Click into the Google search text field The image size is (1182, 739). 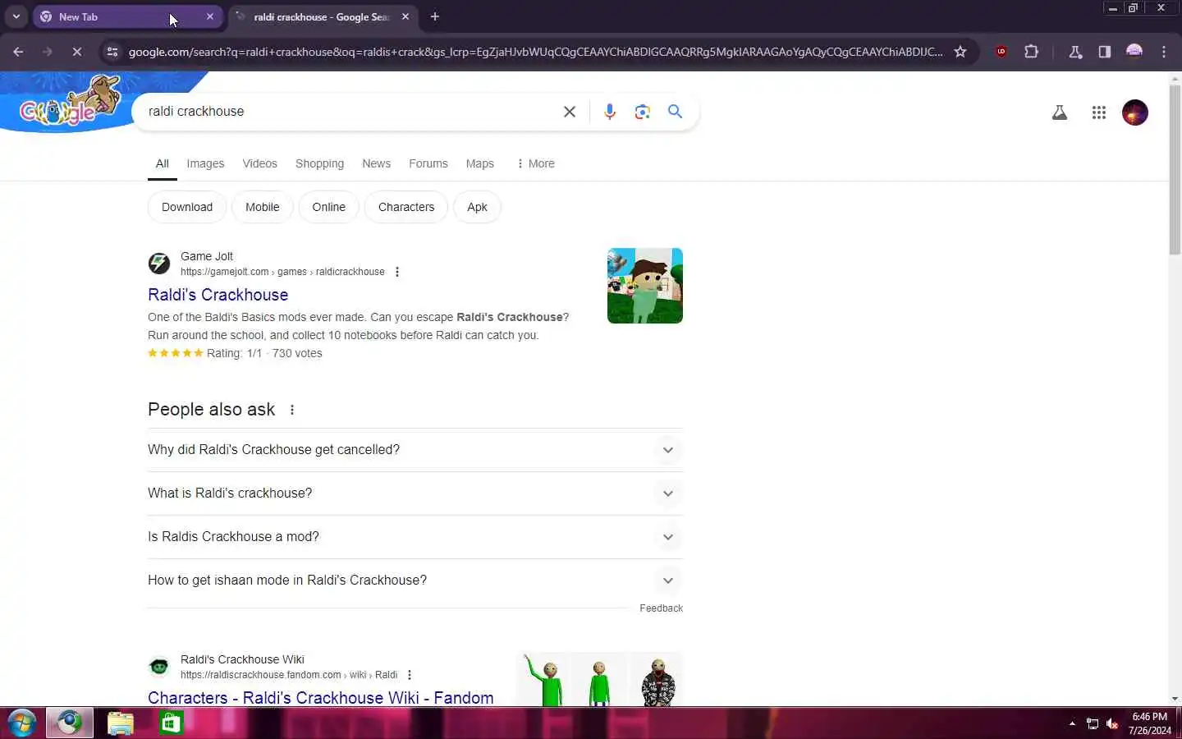click(x=349, y=112)
